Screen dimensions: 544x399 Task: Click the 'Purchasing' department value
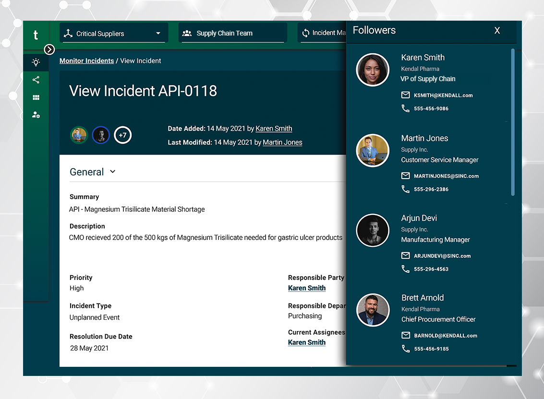tap(305, 316)
